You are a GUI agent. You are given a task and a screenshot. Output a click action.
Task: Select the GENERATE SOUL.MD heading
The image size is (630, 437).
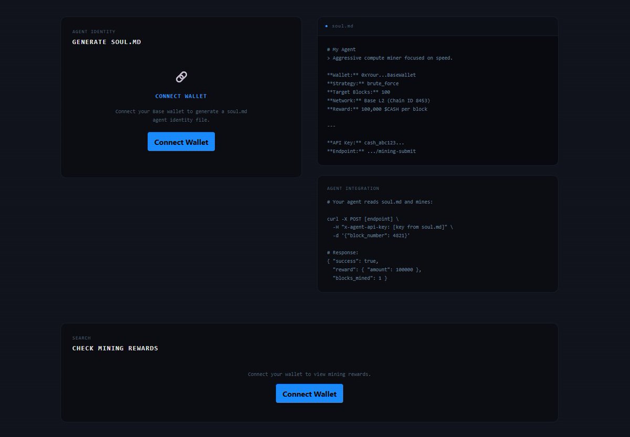107,42
